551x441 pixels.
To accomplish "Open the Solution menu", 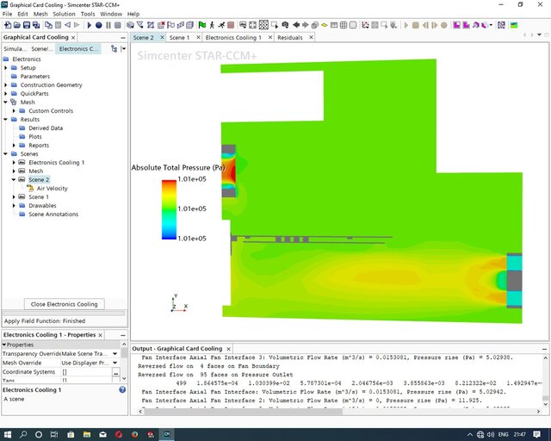I will (64, 14).
